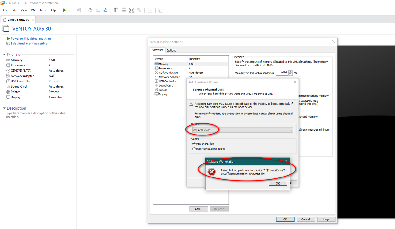Open the Tabs menu
The width and height of the screenshot is (395, 229).
43,10
